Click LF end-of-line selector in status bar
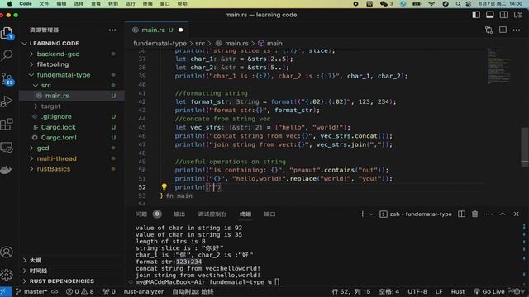The image size is (529, 297). pyautogui.click(x=439, y=291)
